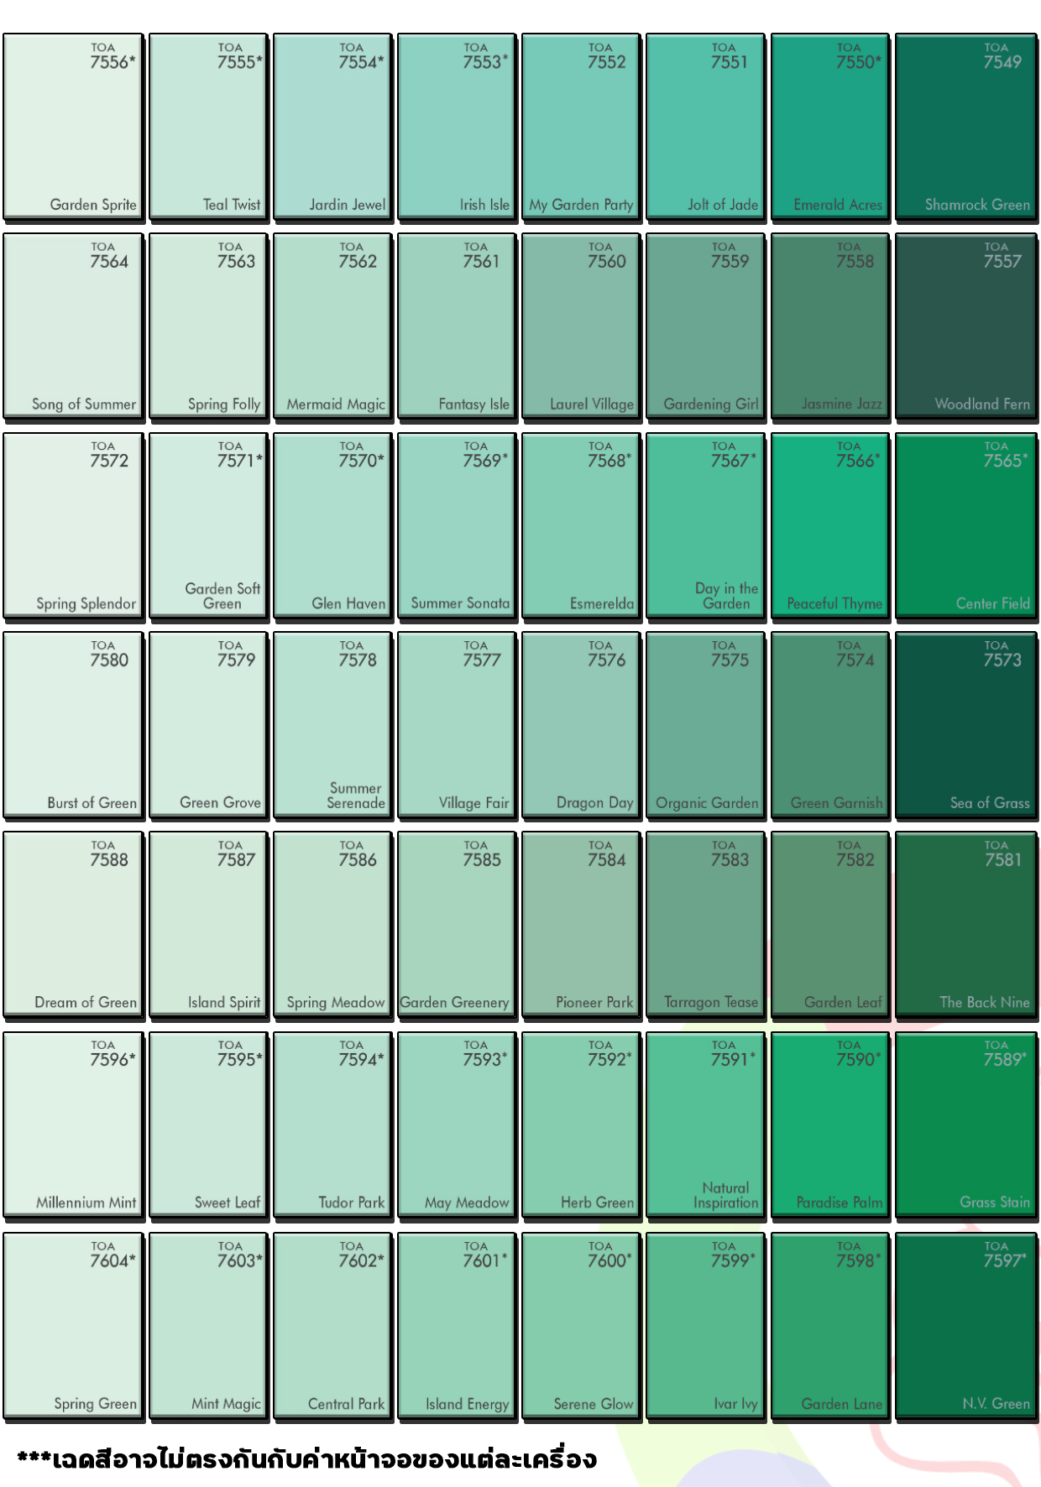This screenshot has width=1041, height=1487.
Task: Click the Laurel Village 7560 color
Action: pyautogui.click(x=581, y=326)
